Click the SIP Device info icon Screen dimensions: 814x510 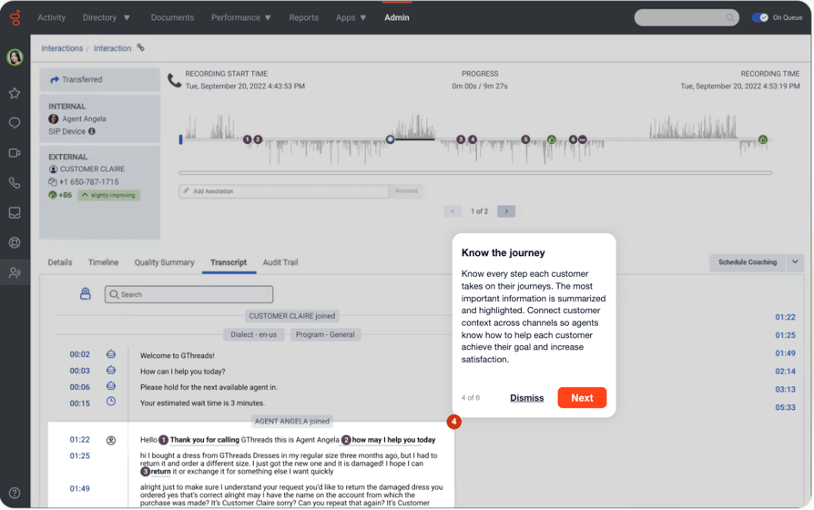(92, 131)
